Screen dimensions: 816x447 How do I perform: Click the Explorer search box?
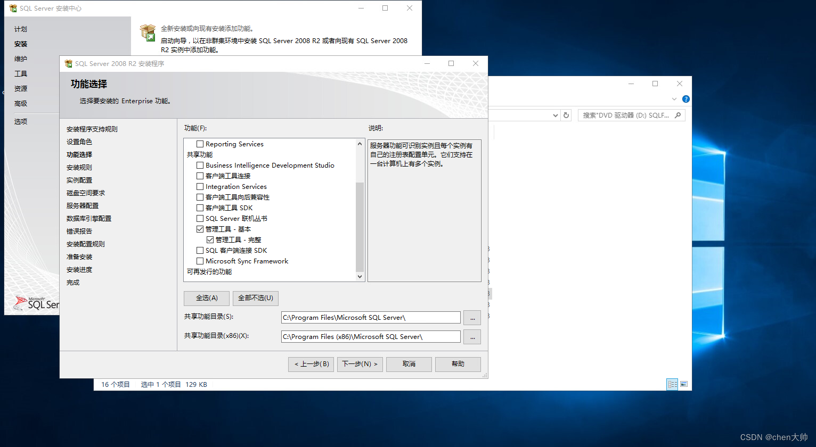(632, 115)
